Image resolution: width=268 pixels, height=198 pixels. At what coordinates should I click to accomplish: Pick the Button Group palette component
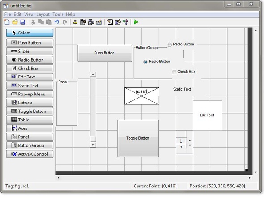click(x=30, y=145)
